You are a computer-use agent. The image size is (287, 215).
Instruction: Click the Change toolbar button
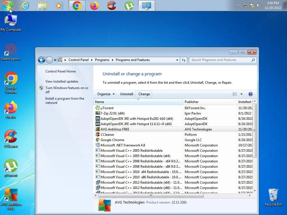click(144, 94)
